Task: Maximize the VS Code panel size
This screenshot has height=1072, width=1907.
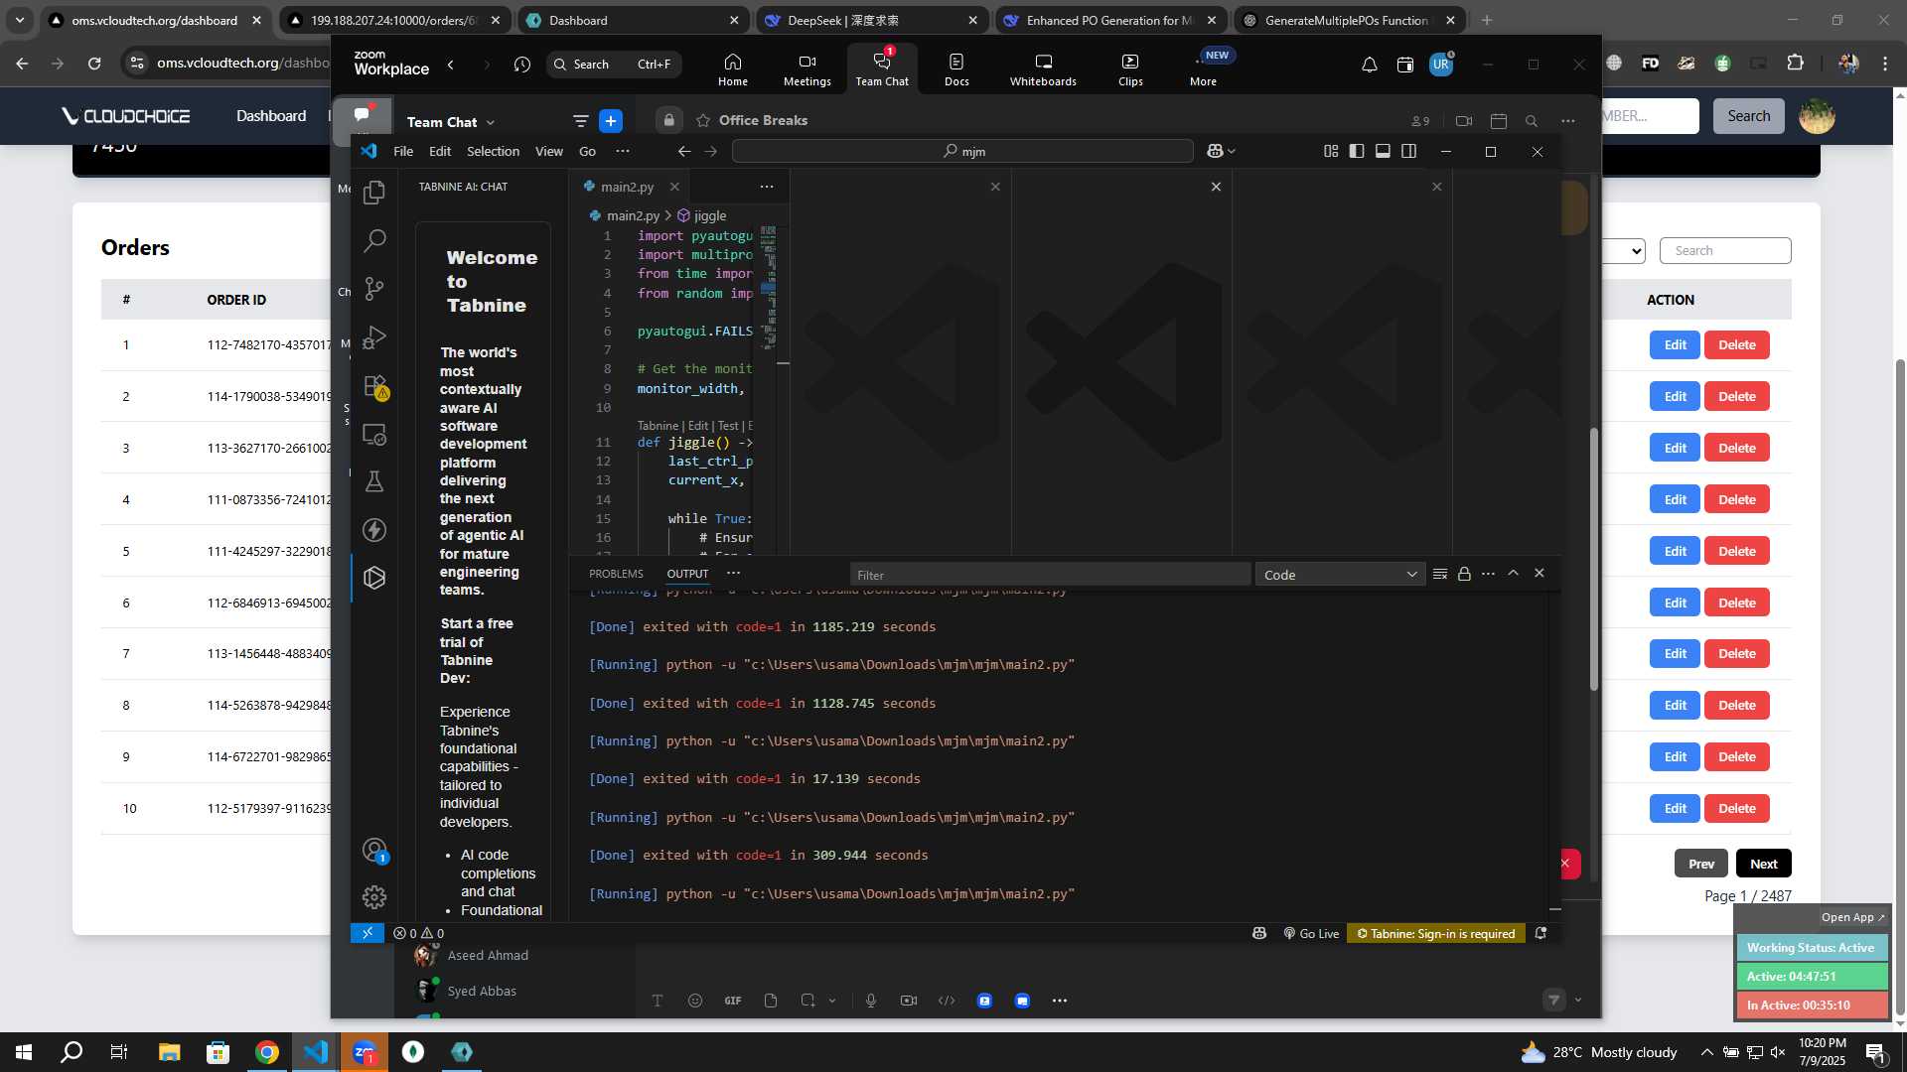Action: point(1514,573)
